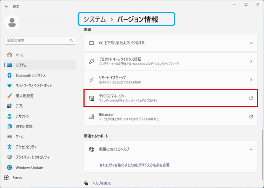Click the アカウント person icon

[x=10, y=116]
